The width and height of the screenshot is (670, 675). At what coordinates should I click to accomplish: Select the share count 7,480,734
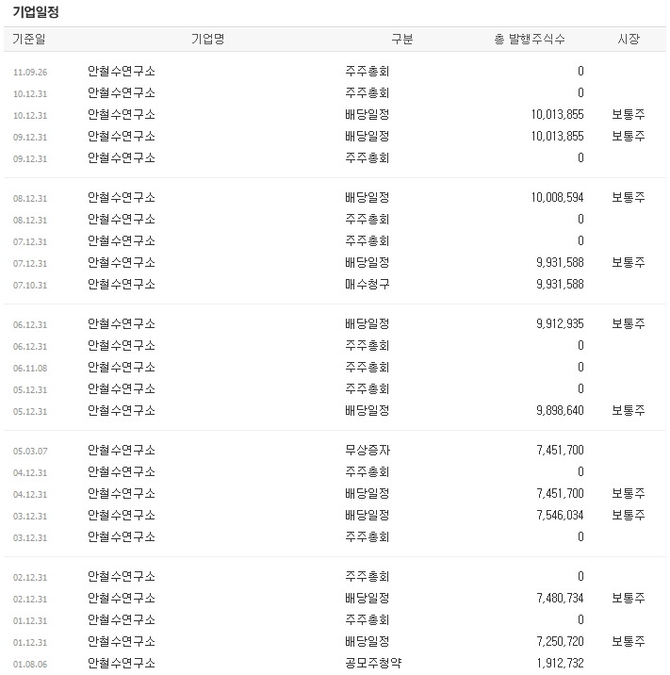pyautogui.click(x=560, y=599)
